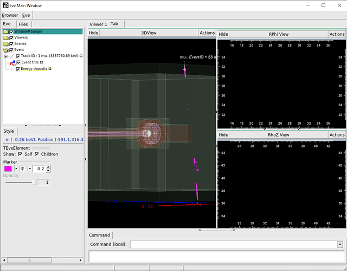This screenshot has width=347, height=271.
Task: Click the Energy deposits point-set icon
Action: [x=11, y=69]
